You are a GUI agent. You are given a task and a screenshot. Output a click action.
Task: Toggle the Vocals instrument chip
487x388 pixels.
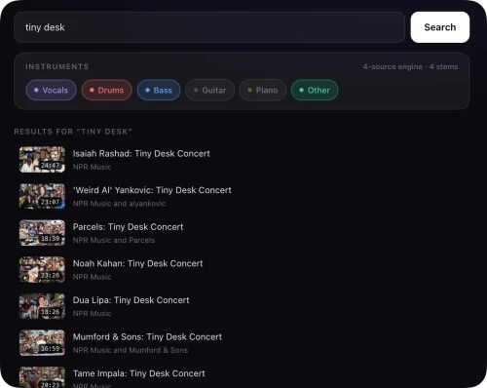tap(51, 90)
